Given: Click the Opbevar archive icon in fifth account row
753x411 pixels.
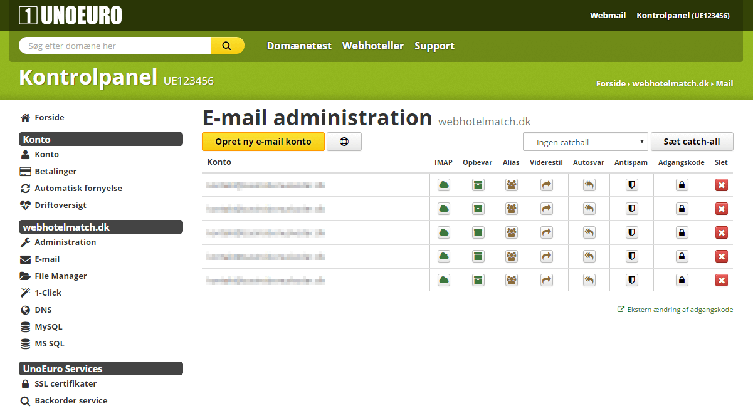Looking at the screenshot, I should (x=478, y=280).
